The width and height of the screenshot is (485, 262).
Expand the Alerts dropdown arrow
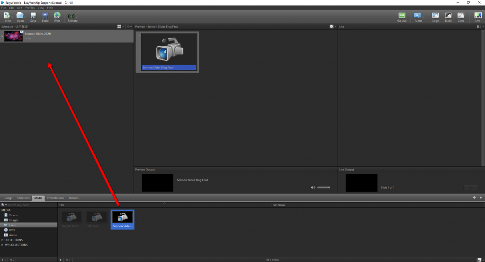pos(423,17)
